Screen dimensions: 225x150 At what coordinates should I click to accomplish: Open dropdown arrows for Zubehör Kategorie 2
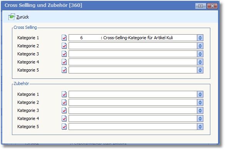tap(200, 102)
